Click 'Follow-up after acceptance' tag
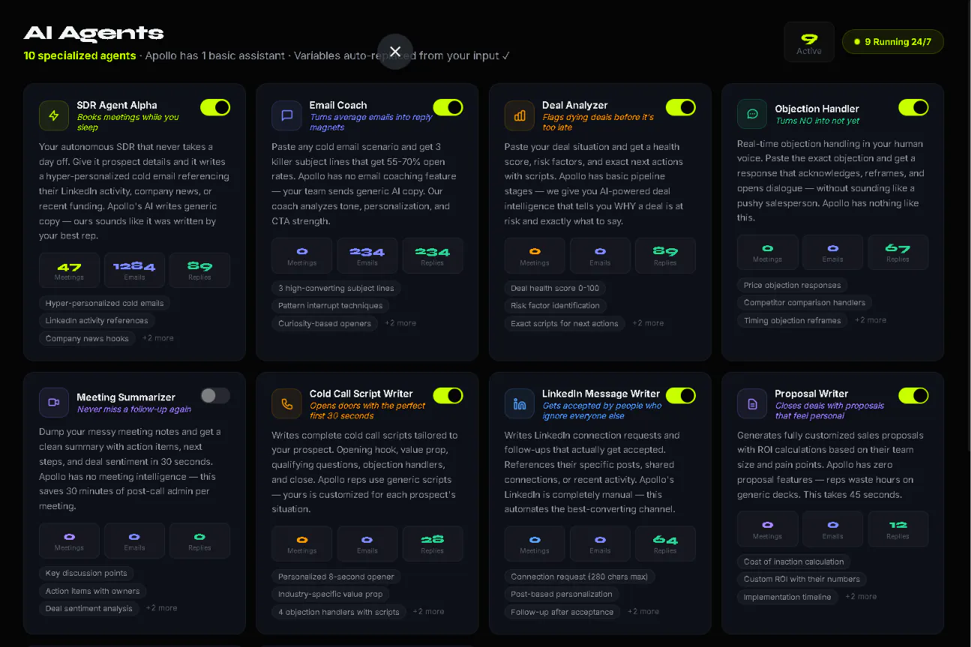The image size is (971, 647). tap(562, 612)
